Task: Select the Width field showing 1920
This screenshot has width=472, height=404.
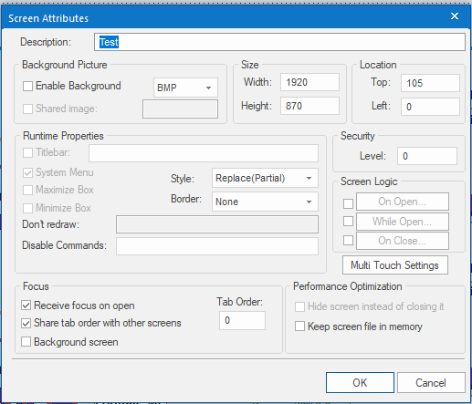Action: coord(309,82)
